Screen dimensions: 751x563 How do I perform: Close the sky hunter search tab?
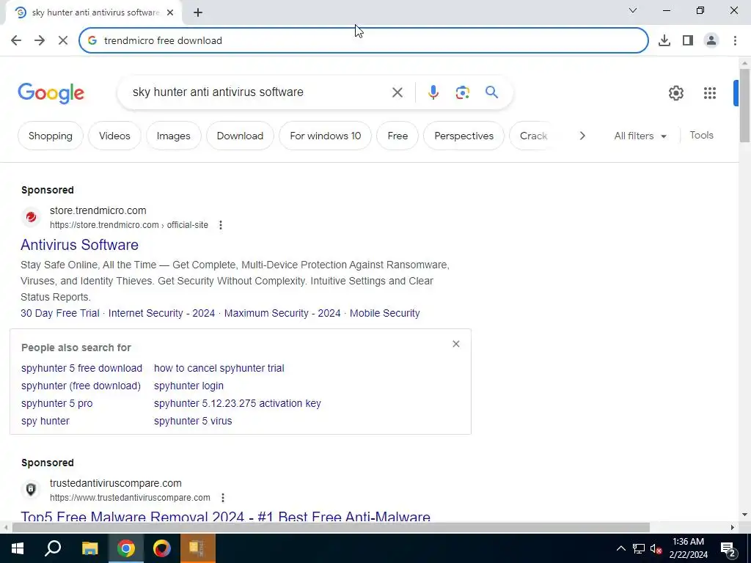(x=170, y=13)
